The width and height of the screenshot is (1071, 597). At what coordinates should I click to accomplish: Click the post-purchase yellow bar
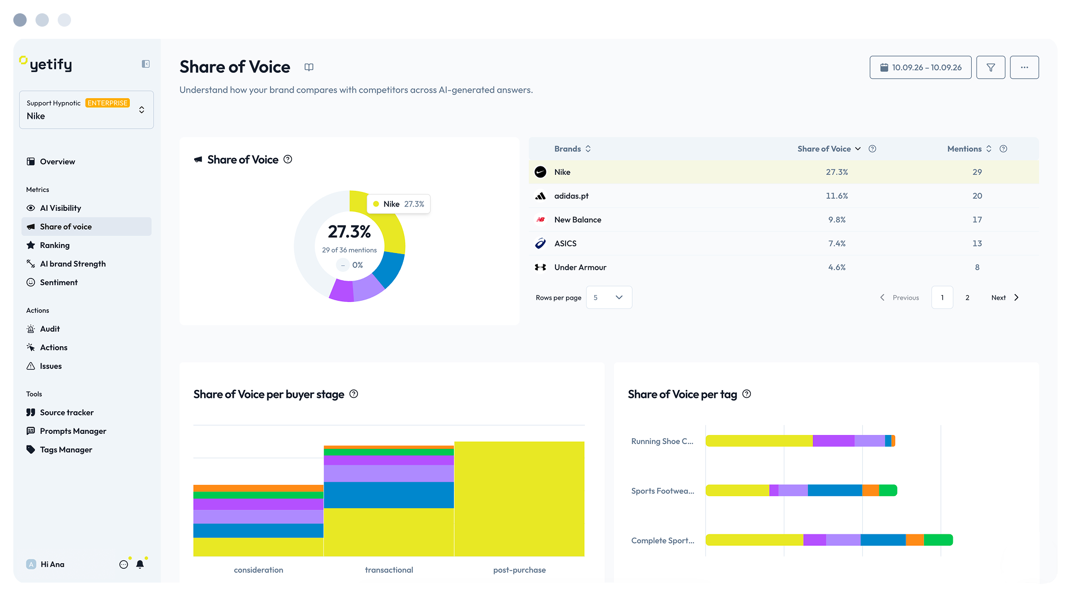click(519, 499)
